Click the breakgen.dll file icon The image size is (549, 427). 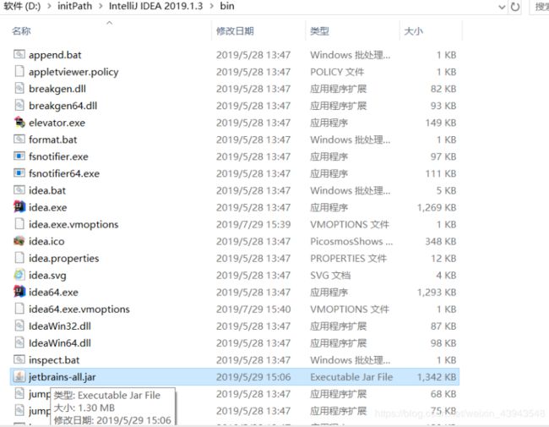(19, 88)
